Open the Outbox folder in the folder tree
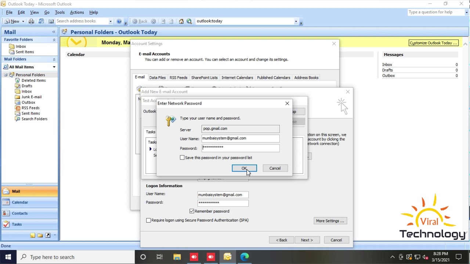This screenshot has width=470, height=264. pyautogui.click(x=28, y=102)
